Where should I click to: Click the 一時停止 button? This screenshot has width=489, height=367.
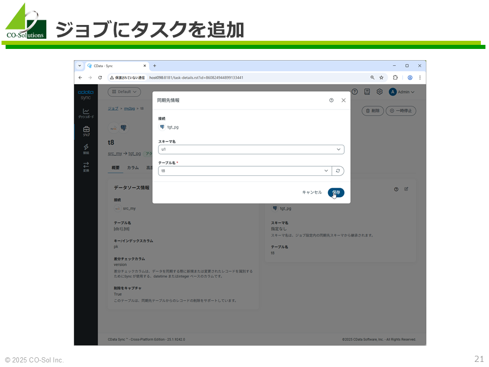[401, 111]
